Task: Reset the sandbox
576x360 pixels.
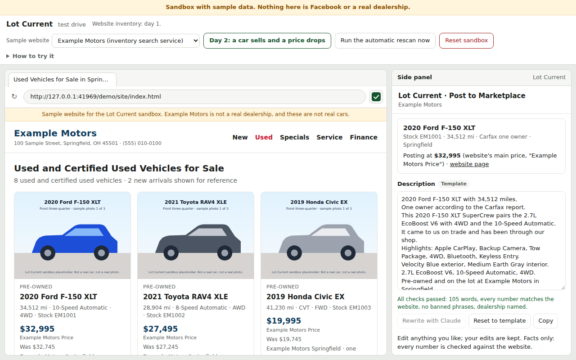Action: [x=466, y=40]
